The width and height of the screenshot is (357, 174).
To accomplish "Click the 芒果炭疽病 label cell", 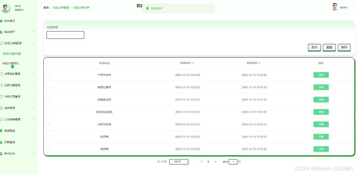I will coord(104,75).
